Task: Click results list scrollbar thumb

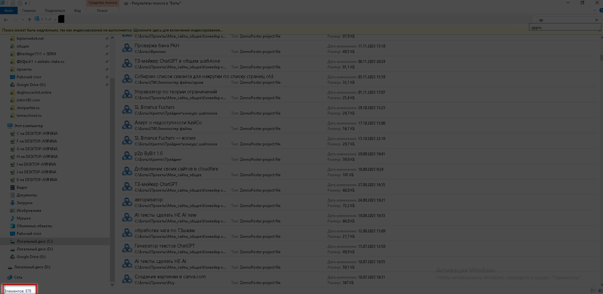Action: 601,58
